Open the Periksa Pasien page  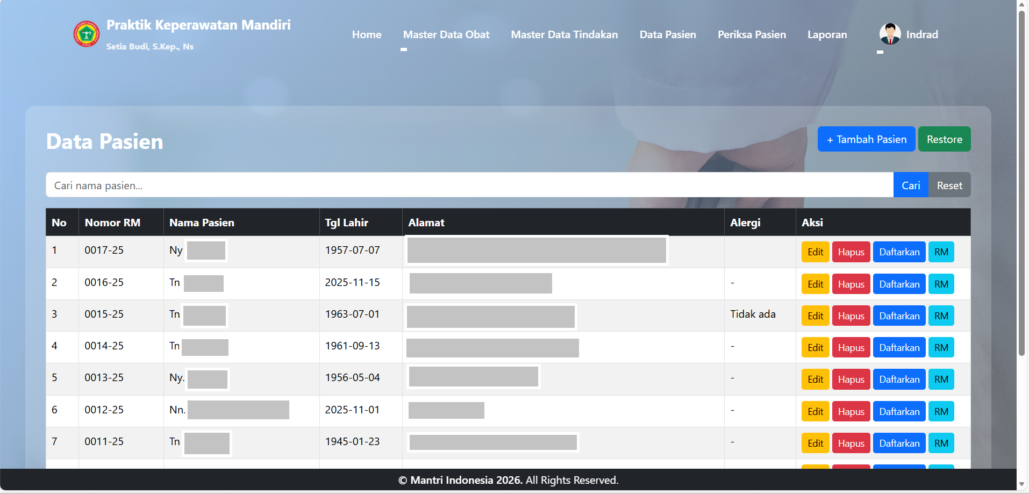(x=751, y=34)
